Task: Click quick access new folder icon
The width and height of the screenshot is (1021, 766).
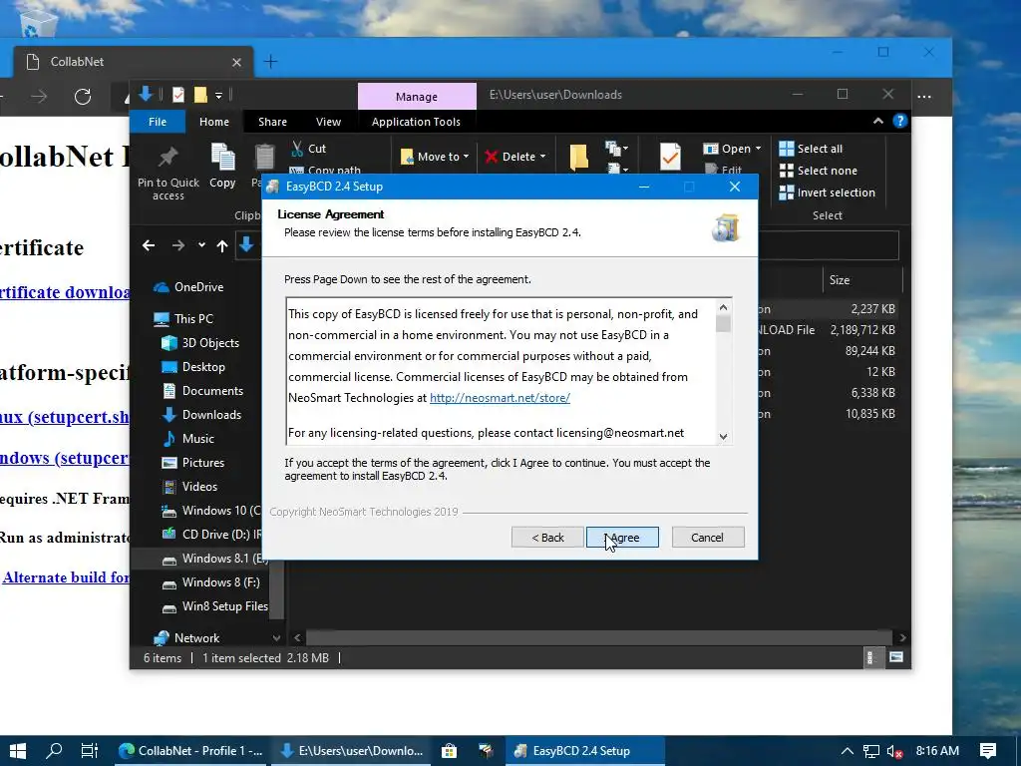Action: pos(200,95)
